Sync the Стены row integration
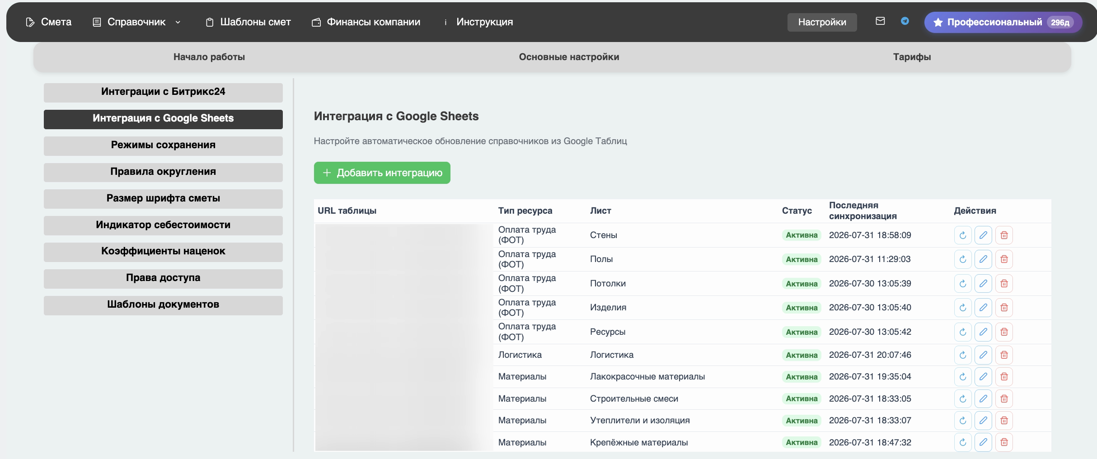Image resolution: width=1097 pixels, height=459 pixels. 963,235
